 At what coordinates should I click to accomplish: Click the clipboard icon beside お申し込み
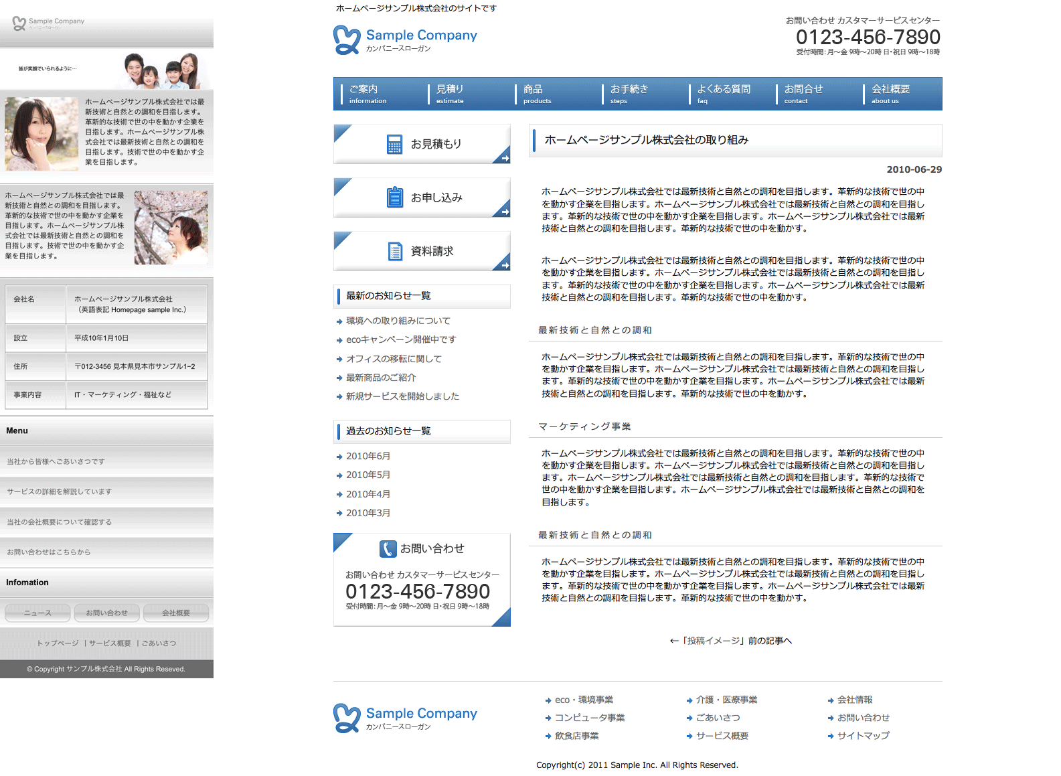coord(395,198)
